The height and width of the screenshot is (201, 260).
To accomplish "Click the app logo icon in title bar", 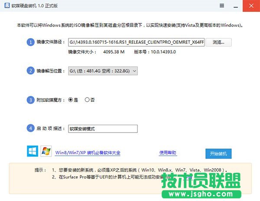I will [7, 6].
